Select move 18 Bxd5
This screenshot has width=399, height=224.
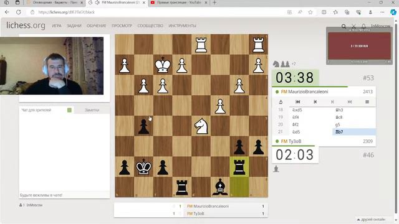[x=297, y=110]
